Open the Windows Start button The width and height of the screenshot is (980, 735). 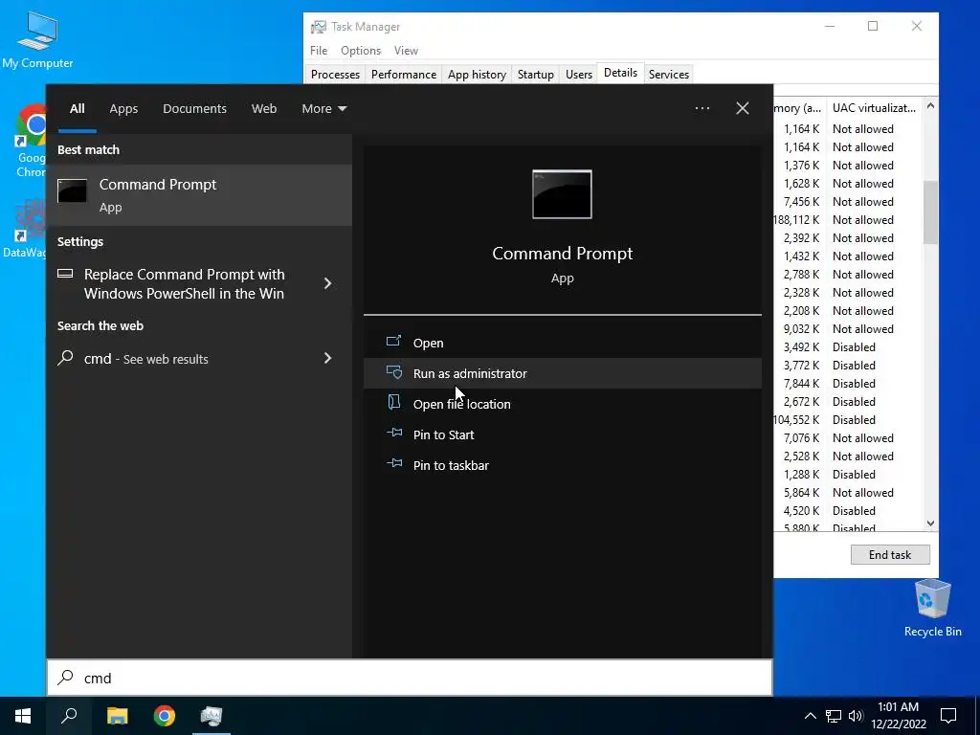pyautogui.click(x=23, y=716)
